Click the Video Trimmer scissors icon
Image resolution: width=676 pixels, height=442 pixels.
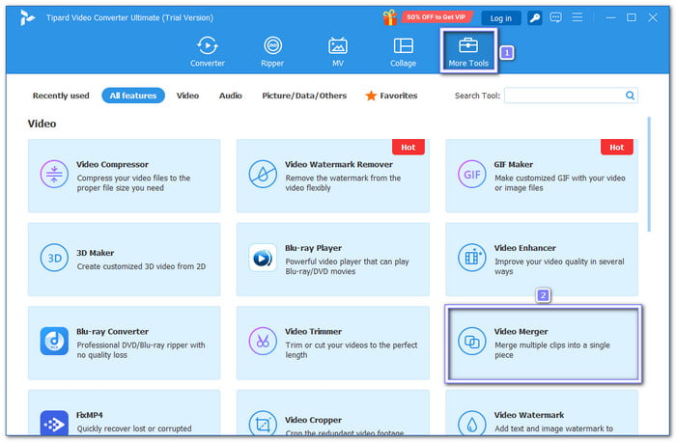(263, 342)
